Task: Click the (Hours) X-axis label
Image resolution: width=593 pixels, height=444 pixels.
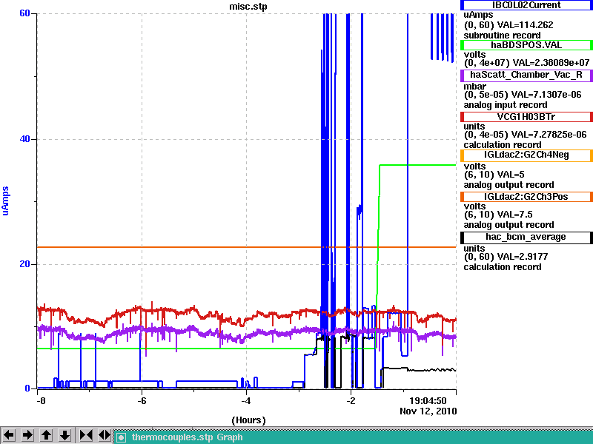Action: [248, 420]
